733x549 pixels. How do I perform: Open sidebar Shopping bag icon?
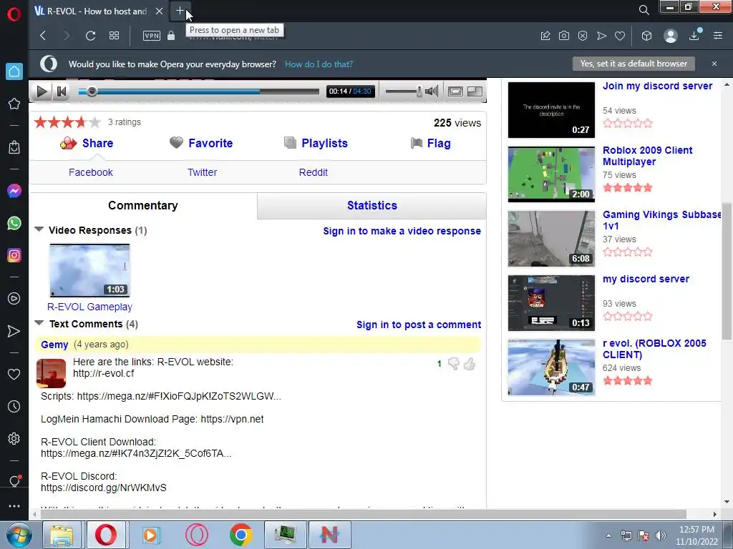(14, 147)
